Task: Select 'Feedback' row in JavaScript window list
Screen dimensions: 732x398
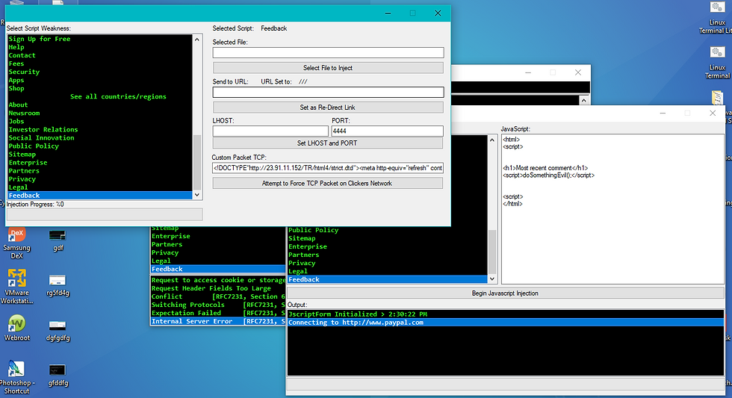Action: [387, 279]
